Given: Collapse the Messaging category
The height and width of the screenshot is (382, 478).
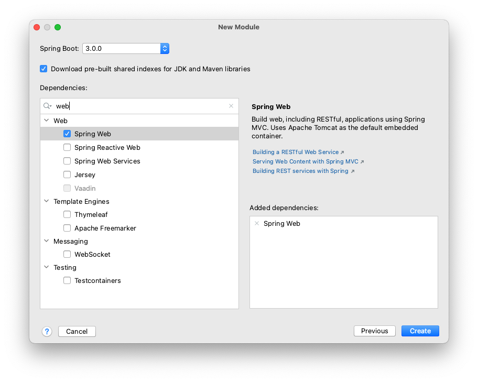Looking at the screenshot, I should tap(46, 241).
